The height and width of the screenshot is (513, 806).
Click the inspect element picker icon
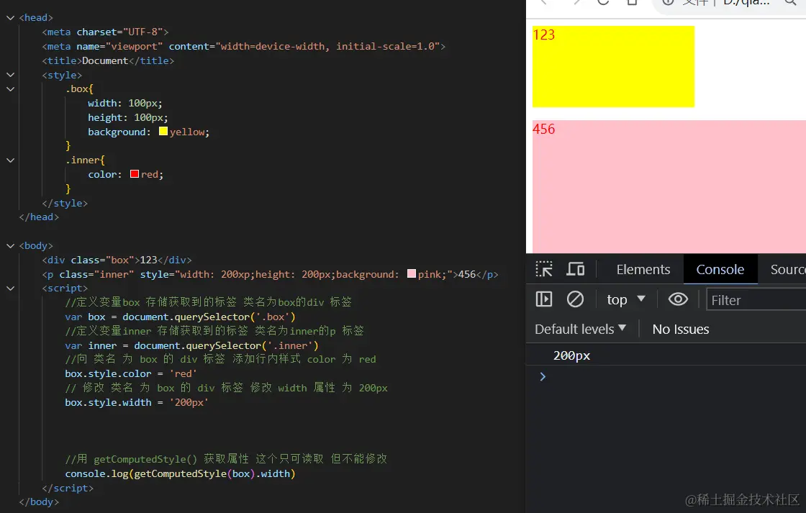point(544,269)
